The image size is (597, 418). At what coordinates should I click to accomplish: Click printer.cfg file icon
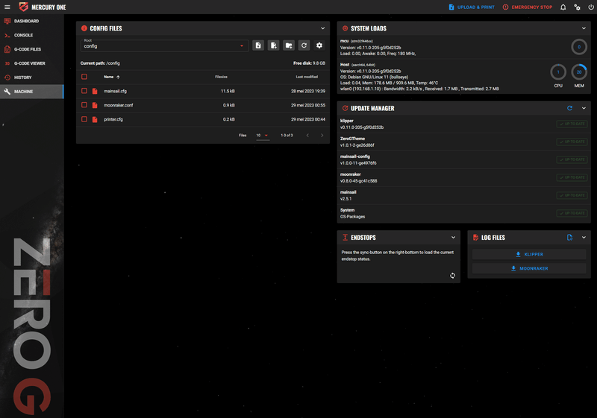(x=95, y=119)
